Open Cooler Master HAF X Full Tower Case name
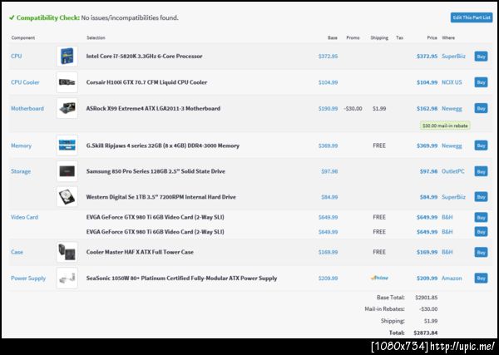 pyautogui.click(x=140, y=252)
